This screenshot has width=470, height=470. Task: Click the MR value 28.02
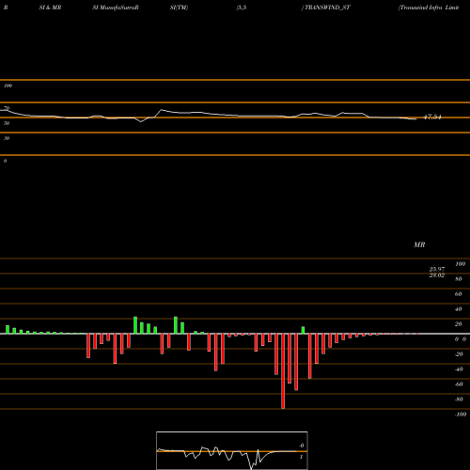[x=437, y=275]
